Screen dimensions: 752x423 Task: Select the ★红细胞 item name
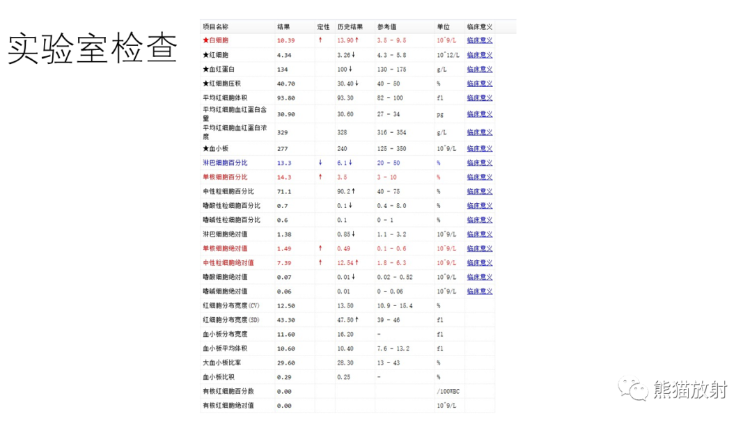point(215,54)
